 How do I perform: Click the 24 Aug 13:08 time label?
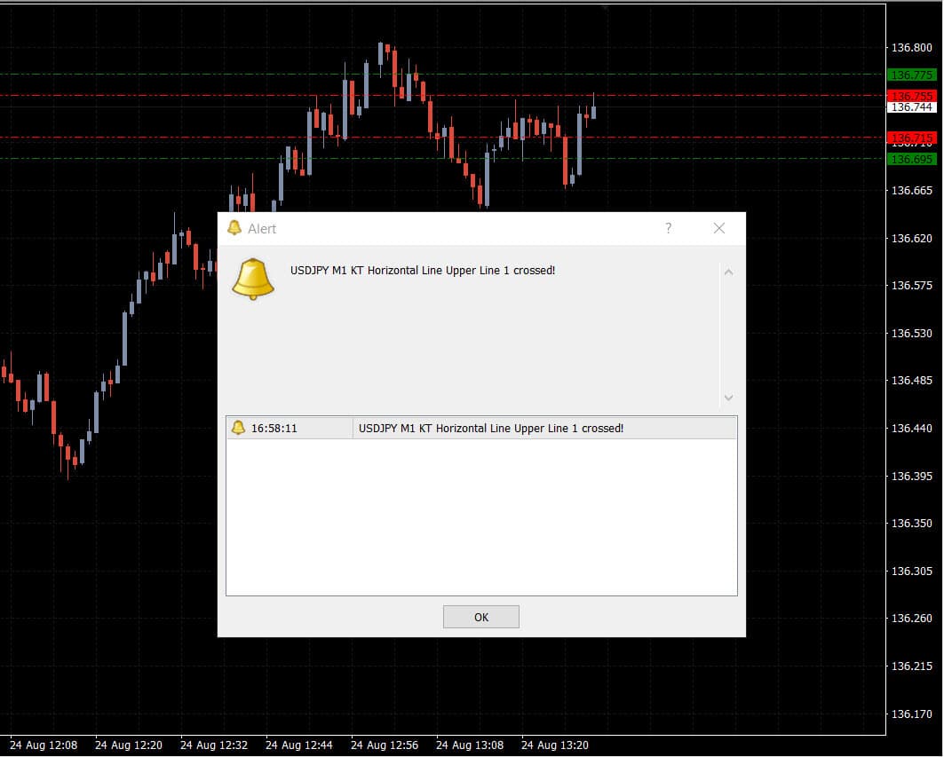(x=470, y=745)
